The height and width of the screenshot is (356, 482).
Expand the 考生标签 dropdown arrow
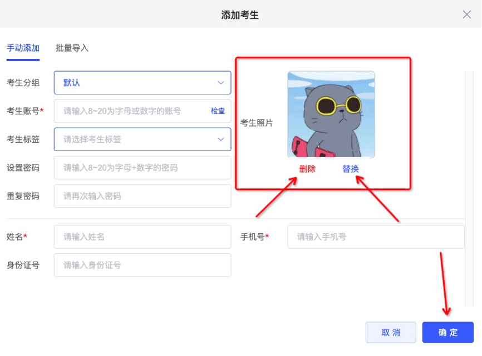point(221,139)
